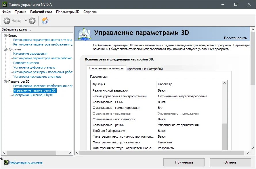Click the system information icon
This screenshot has height=169, width=256.
[6, 162]
